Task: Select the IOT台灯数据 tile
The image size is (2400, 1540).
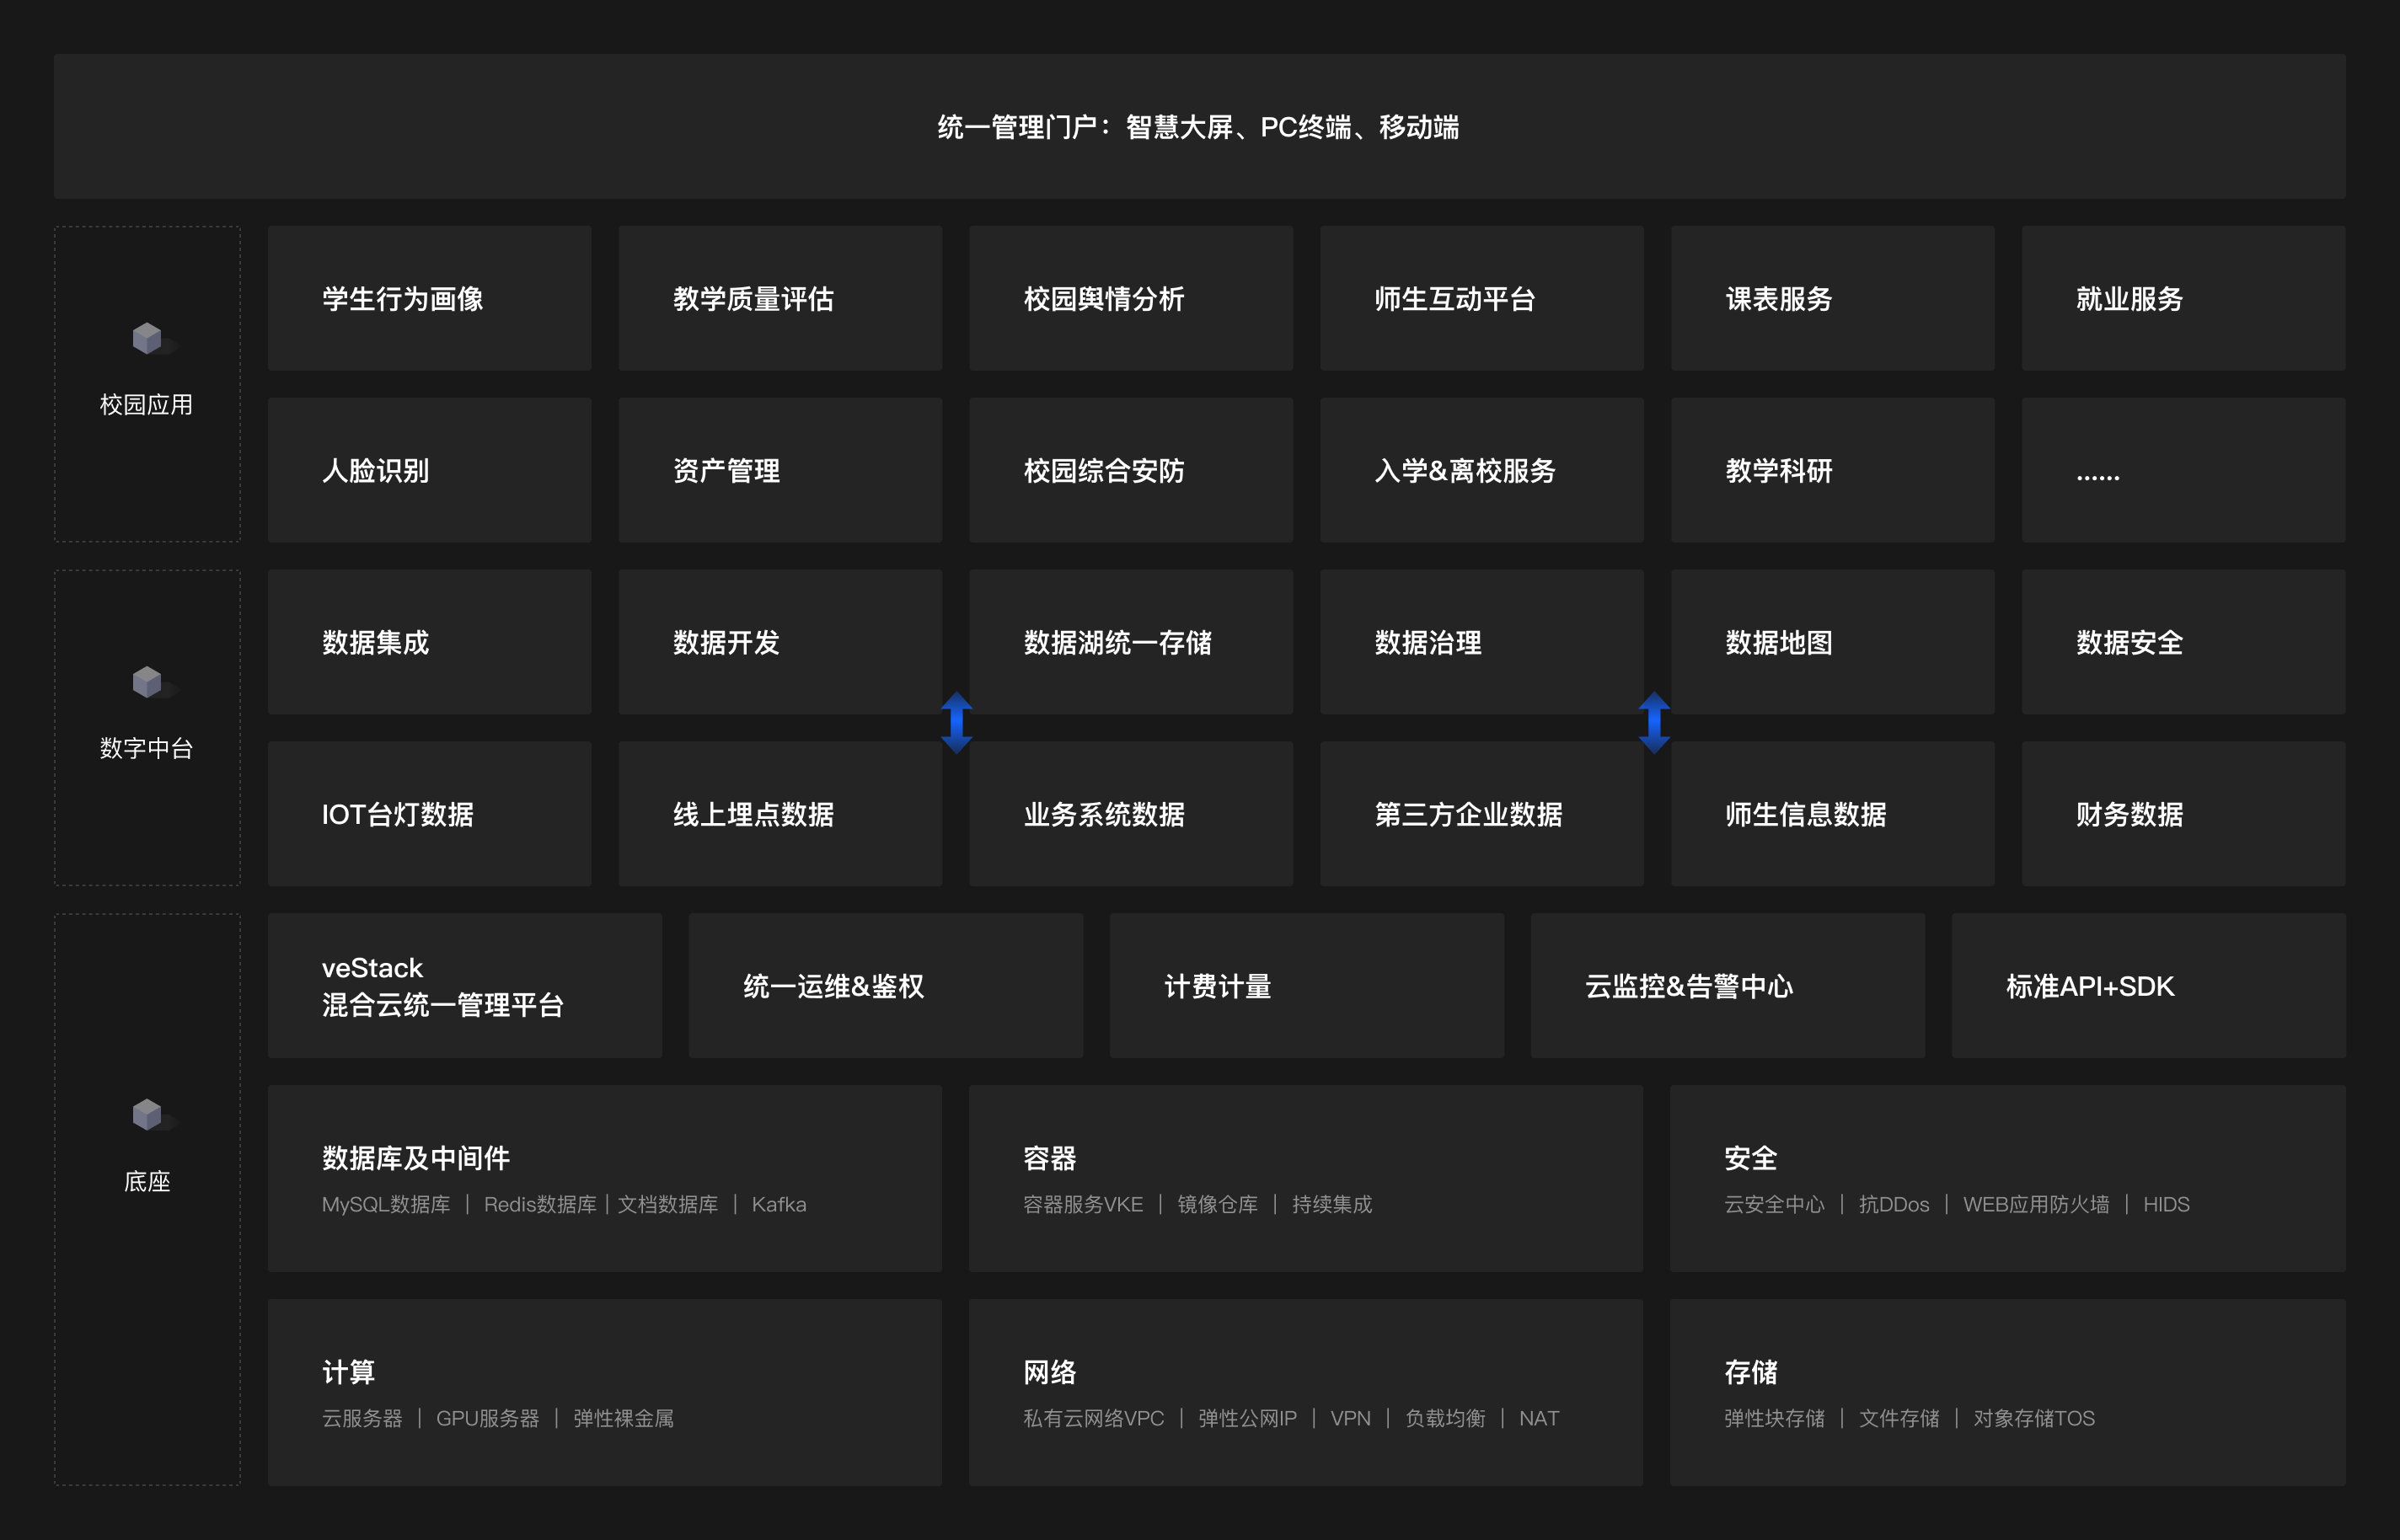Action: [429, 814]
